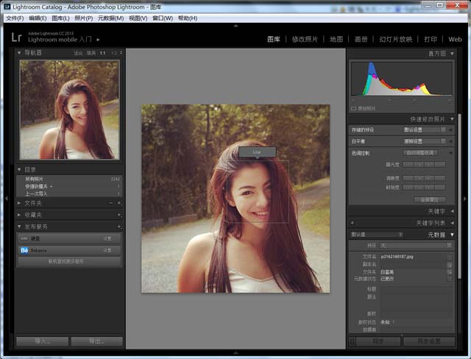The image size is (471, 359).
Task: Expand 色调控制 section side triangle
Action: tap(450, 153)
